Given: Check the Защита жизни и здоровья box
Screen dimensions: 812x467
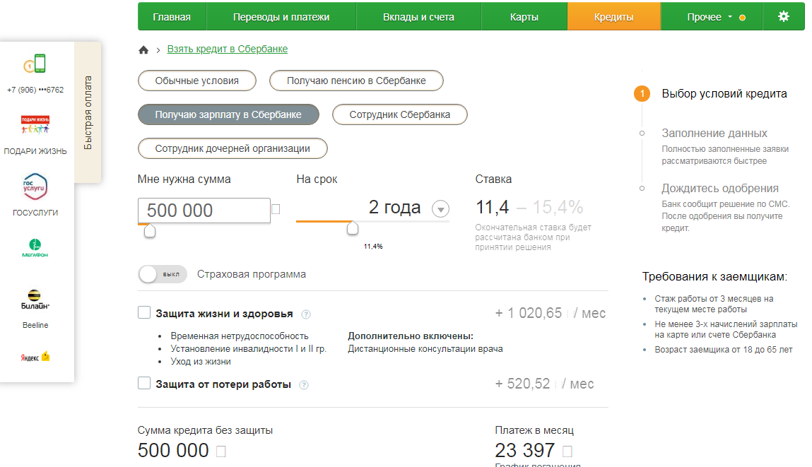Looking at the screenshot, I should click(x=144, y=313).
